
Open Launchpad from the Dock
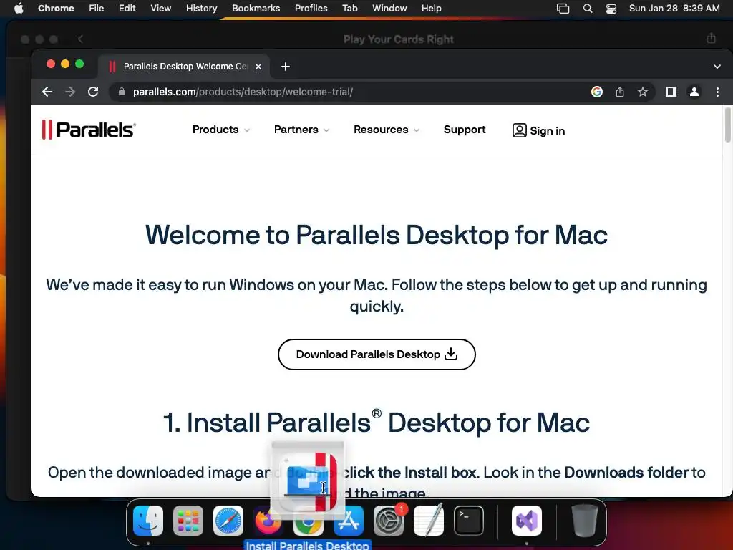tap(188, 521)
